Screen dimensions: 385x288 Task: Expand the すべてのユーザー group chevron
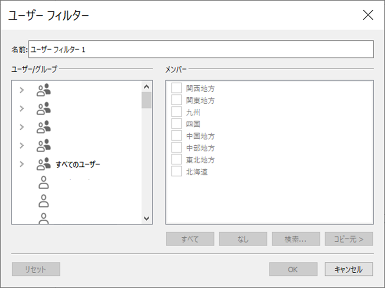(x=22, y=164)
